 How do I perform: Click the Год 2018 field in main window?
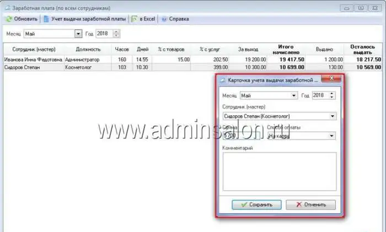click(x=104, y=34)
